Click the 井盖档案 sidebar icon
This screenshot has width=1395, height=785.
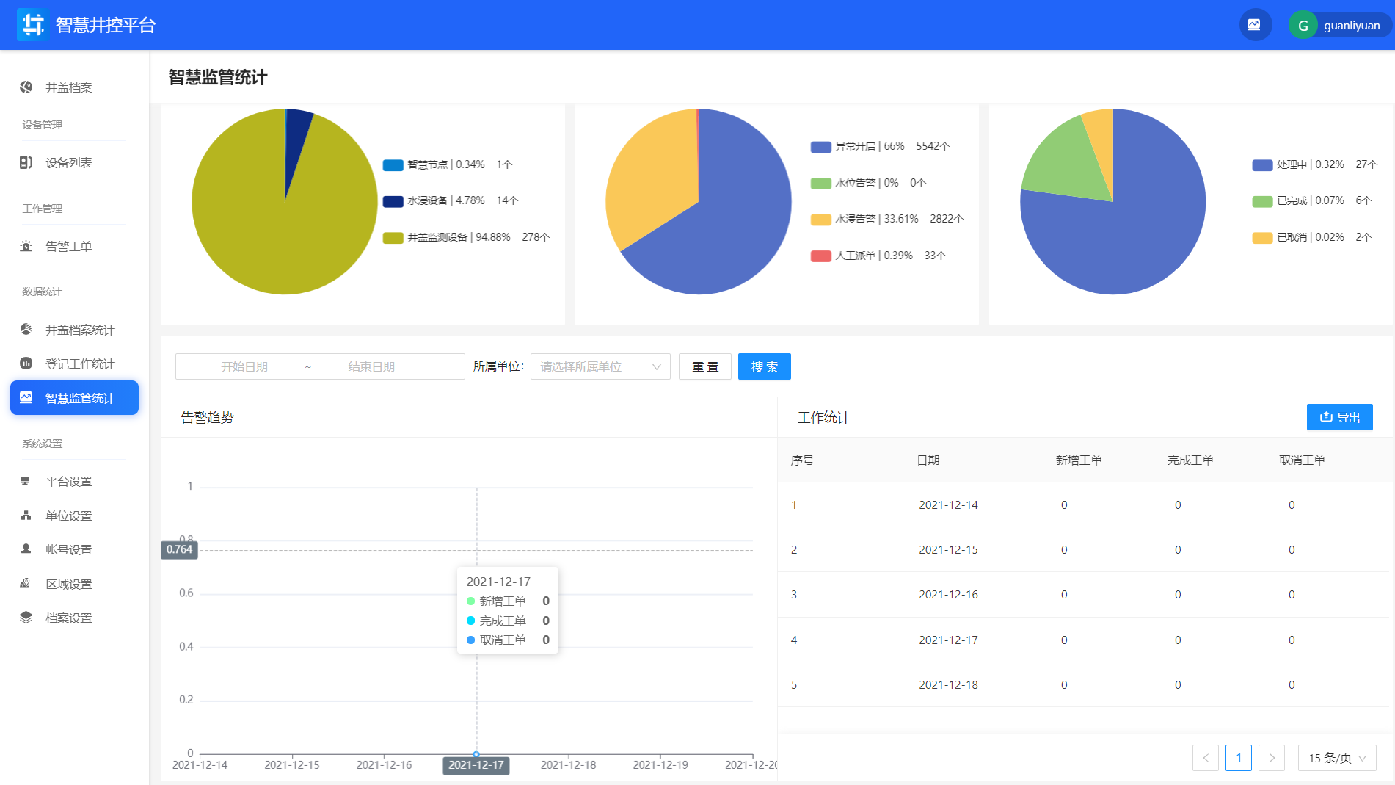26,87
